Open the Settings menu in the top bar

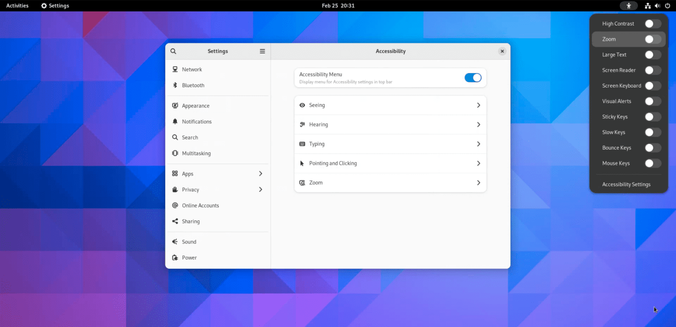coord(55,6)
